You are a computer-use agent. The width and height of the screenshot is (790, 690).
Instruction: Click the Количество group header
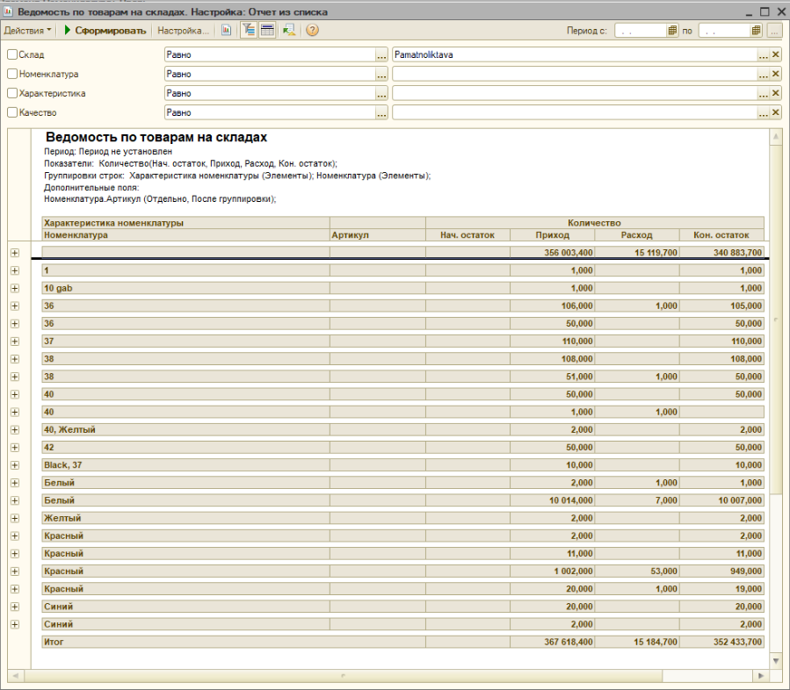point(595,223)
